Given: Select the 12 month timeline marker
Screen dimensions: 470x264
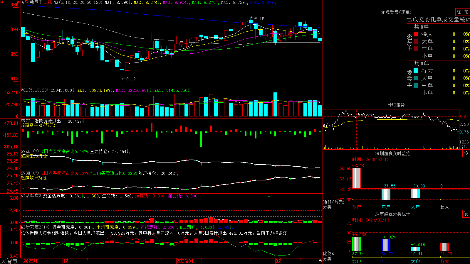Looking at the screenshot, I should 66,261.
